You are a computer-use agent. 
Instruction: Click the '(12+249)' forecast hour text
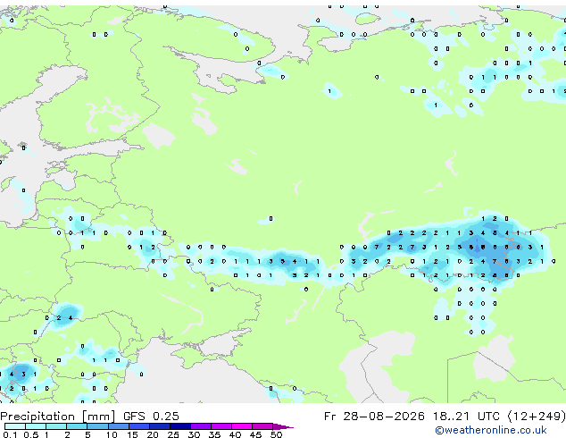537,417
